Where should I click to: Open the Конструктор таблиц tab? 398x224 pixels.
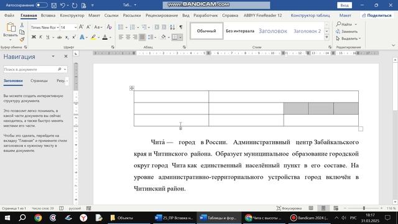[x=310, y=16]
